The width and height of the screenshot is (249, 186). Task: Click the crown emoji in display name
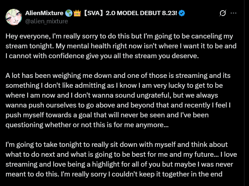pyautogui.click(x=78, y=13)
